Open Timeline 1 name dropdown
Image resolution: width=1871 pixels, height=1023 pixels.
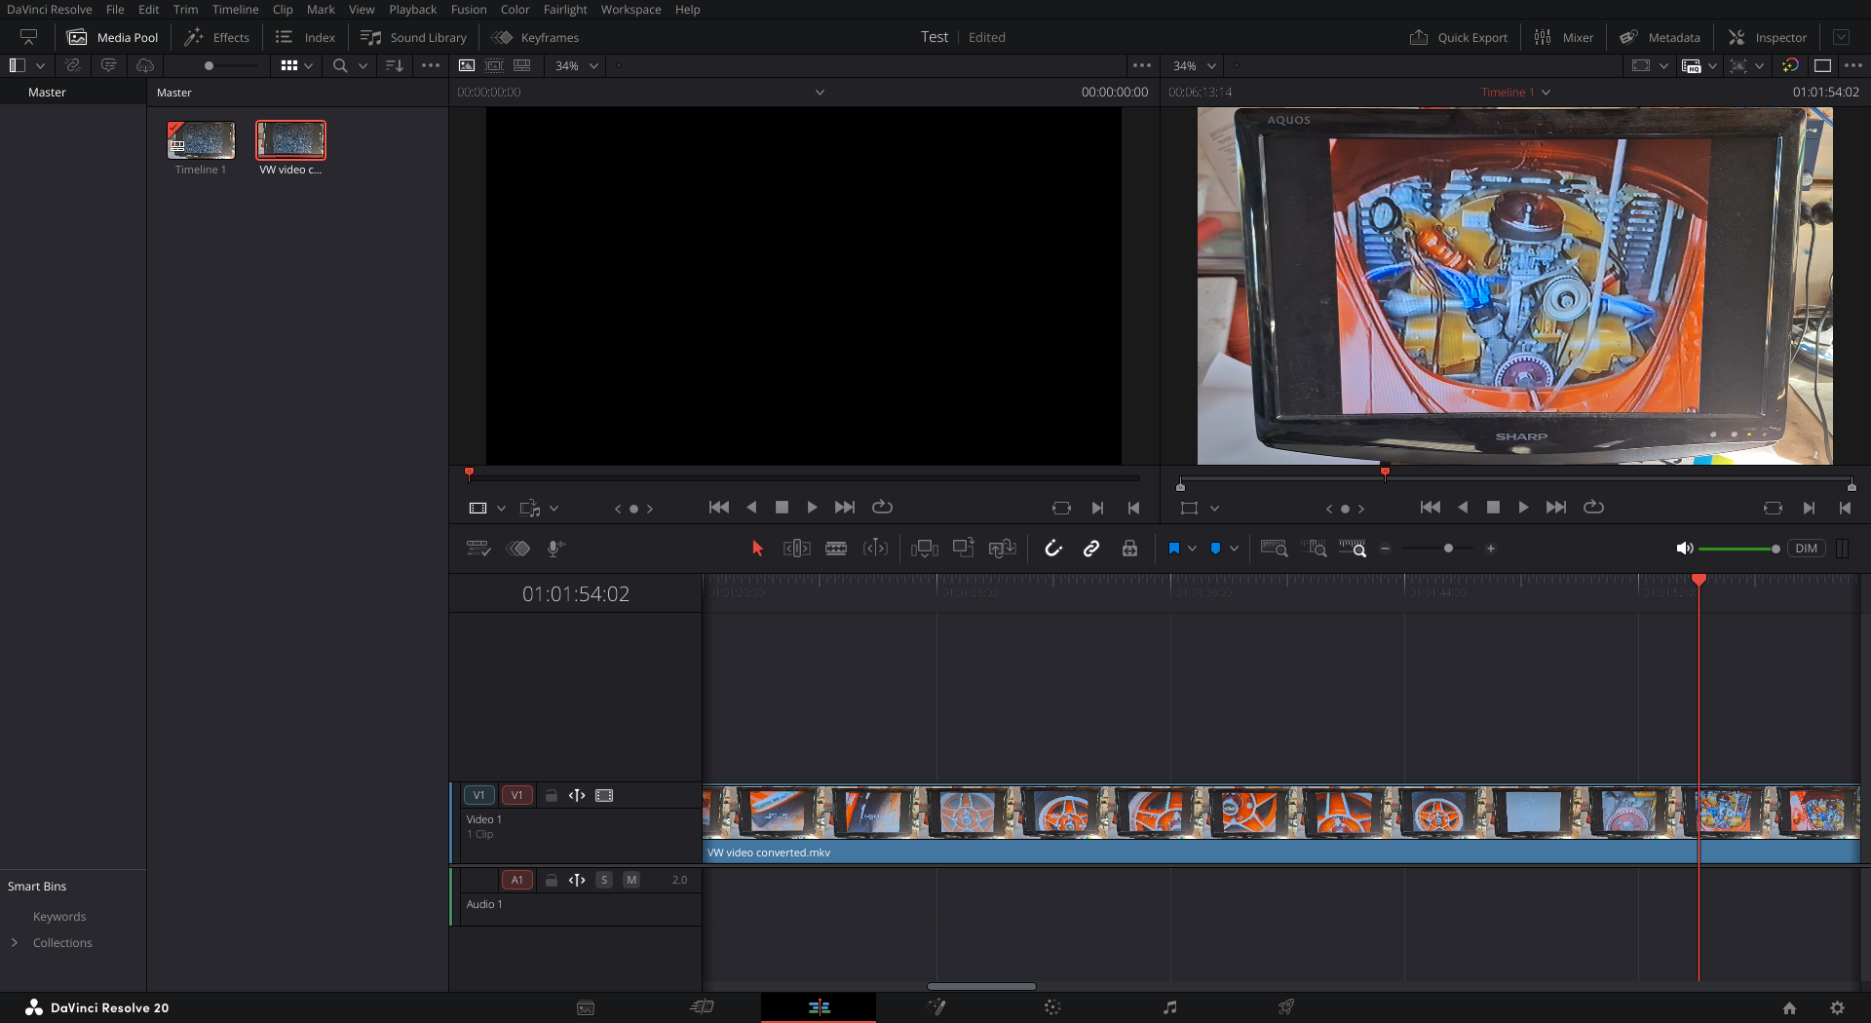click(x=1515, y=92)
